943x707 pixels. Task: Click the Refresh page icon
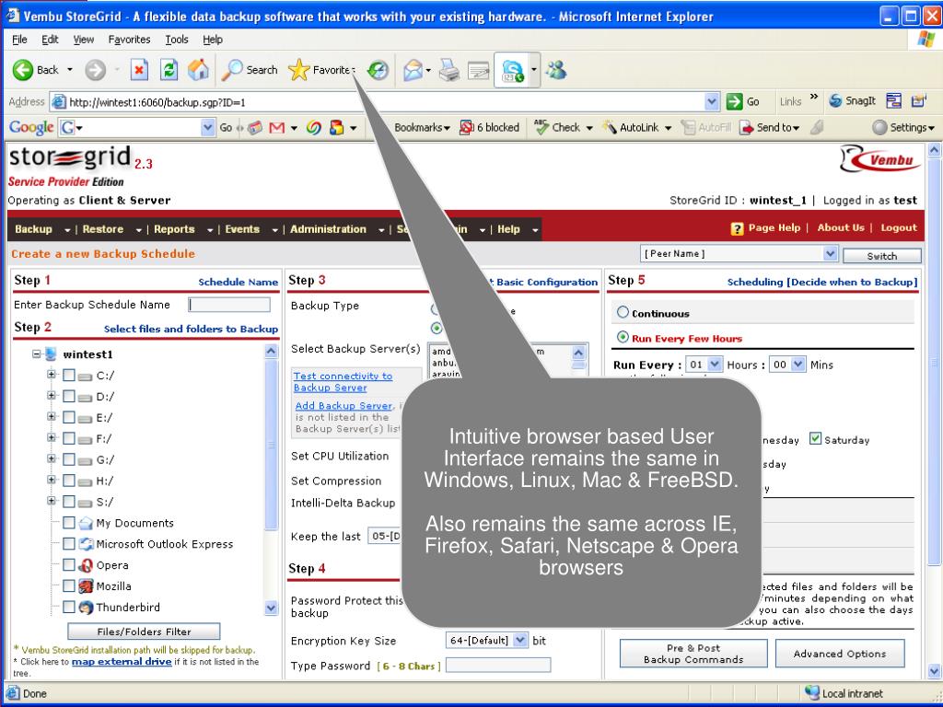tap(169, 70)
